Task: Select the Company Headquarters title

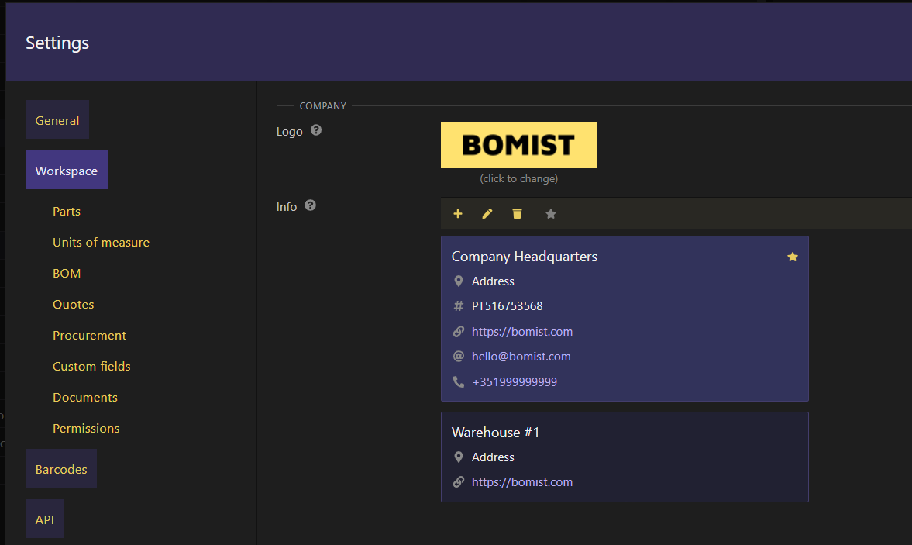Action: (x=524, y=257)
